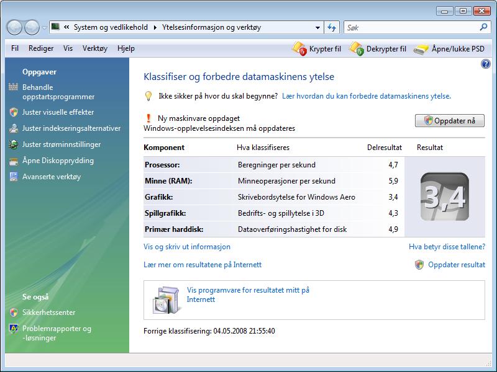The width and height of the screenshot is (497, 372).
Task: Click the blue help question mark icon
Action: tap(485, 64)
